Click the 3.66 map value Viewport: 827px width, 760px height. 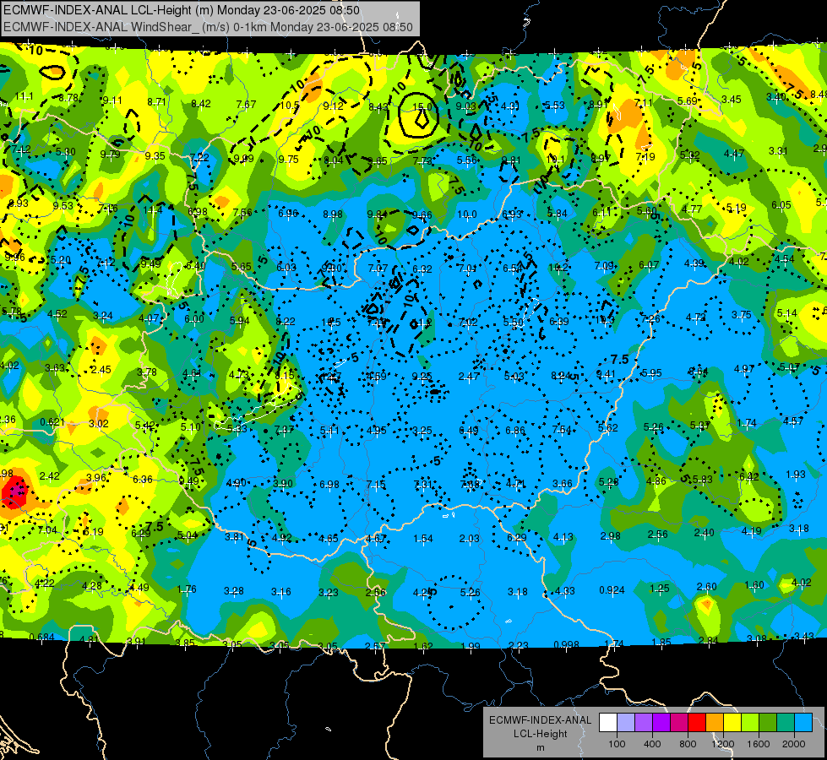pos(563,484)
